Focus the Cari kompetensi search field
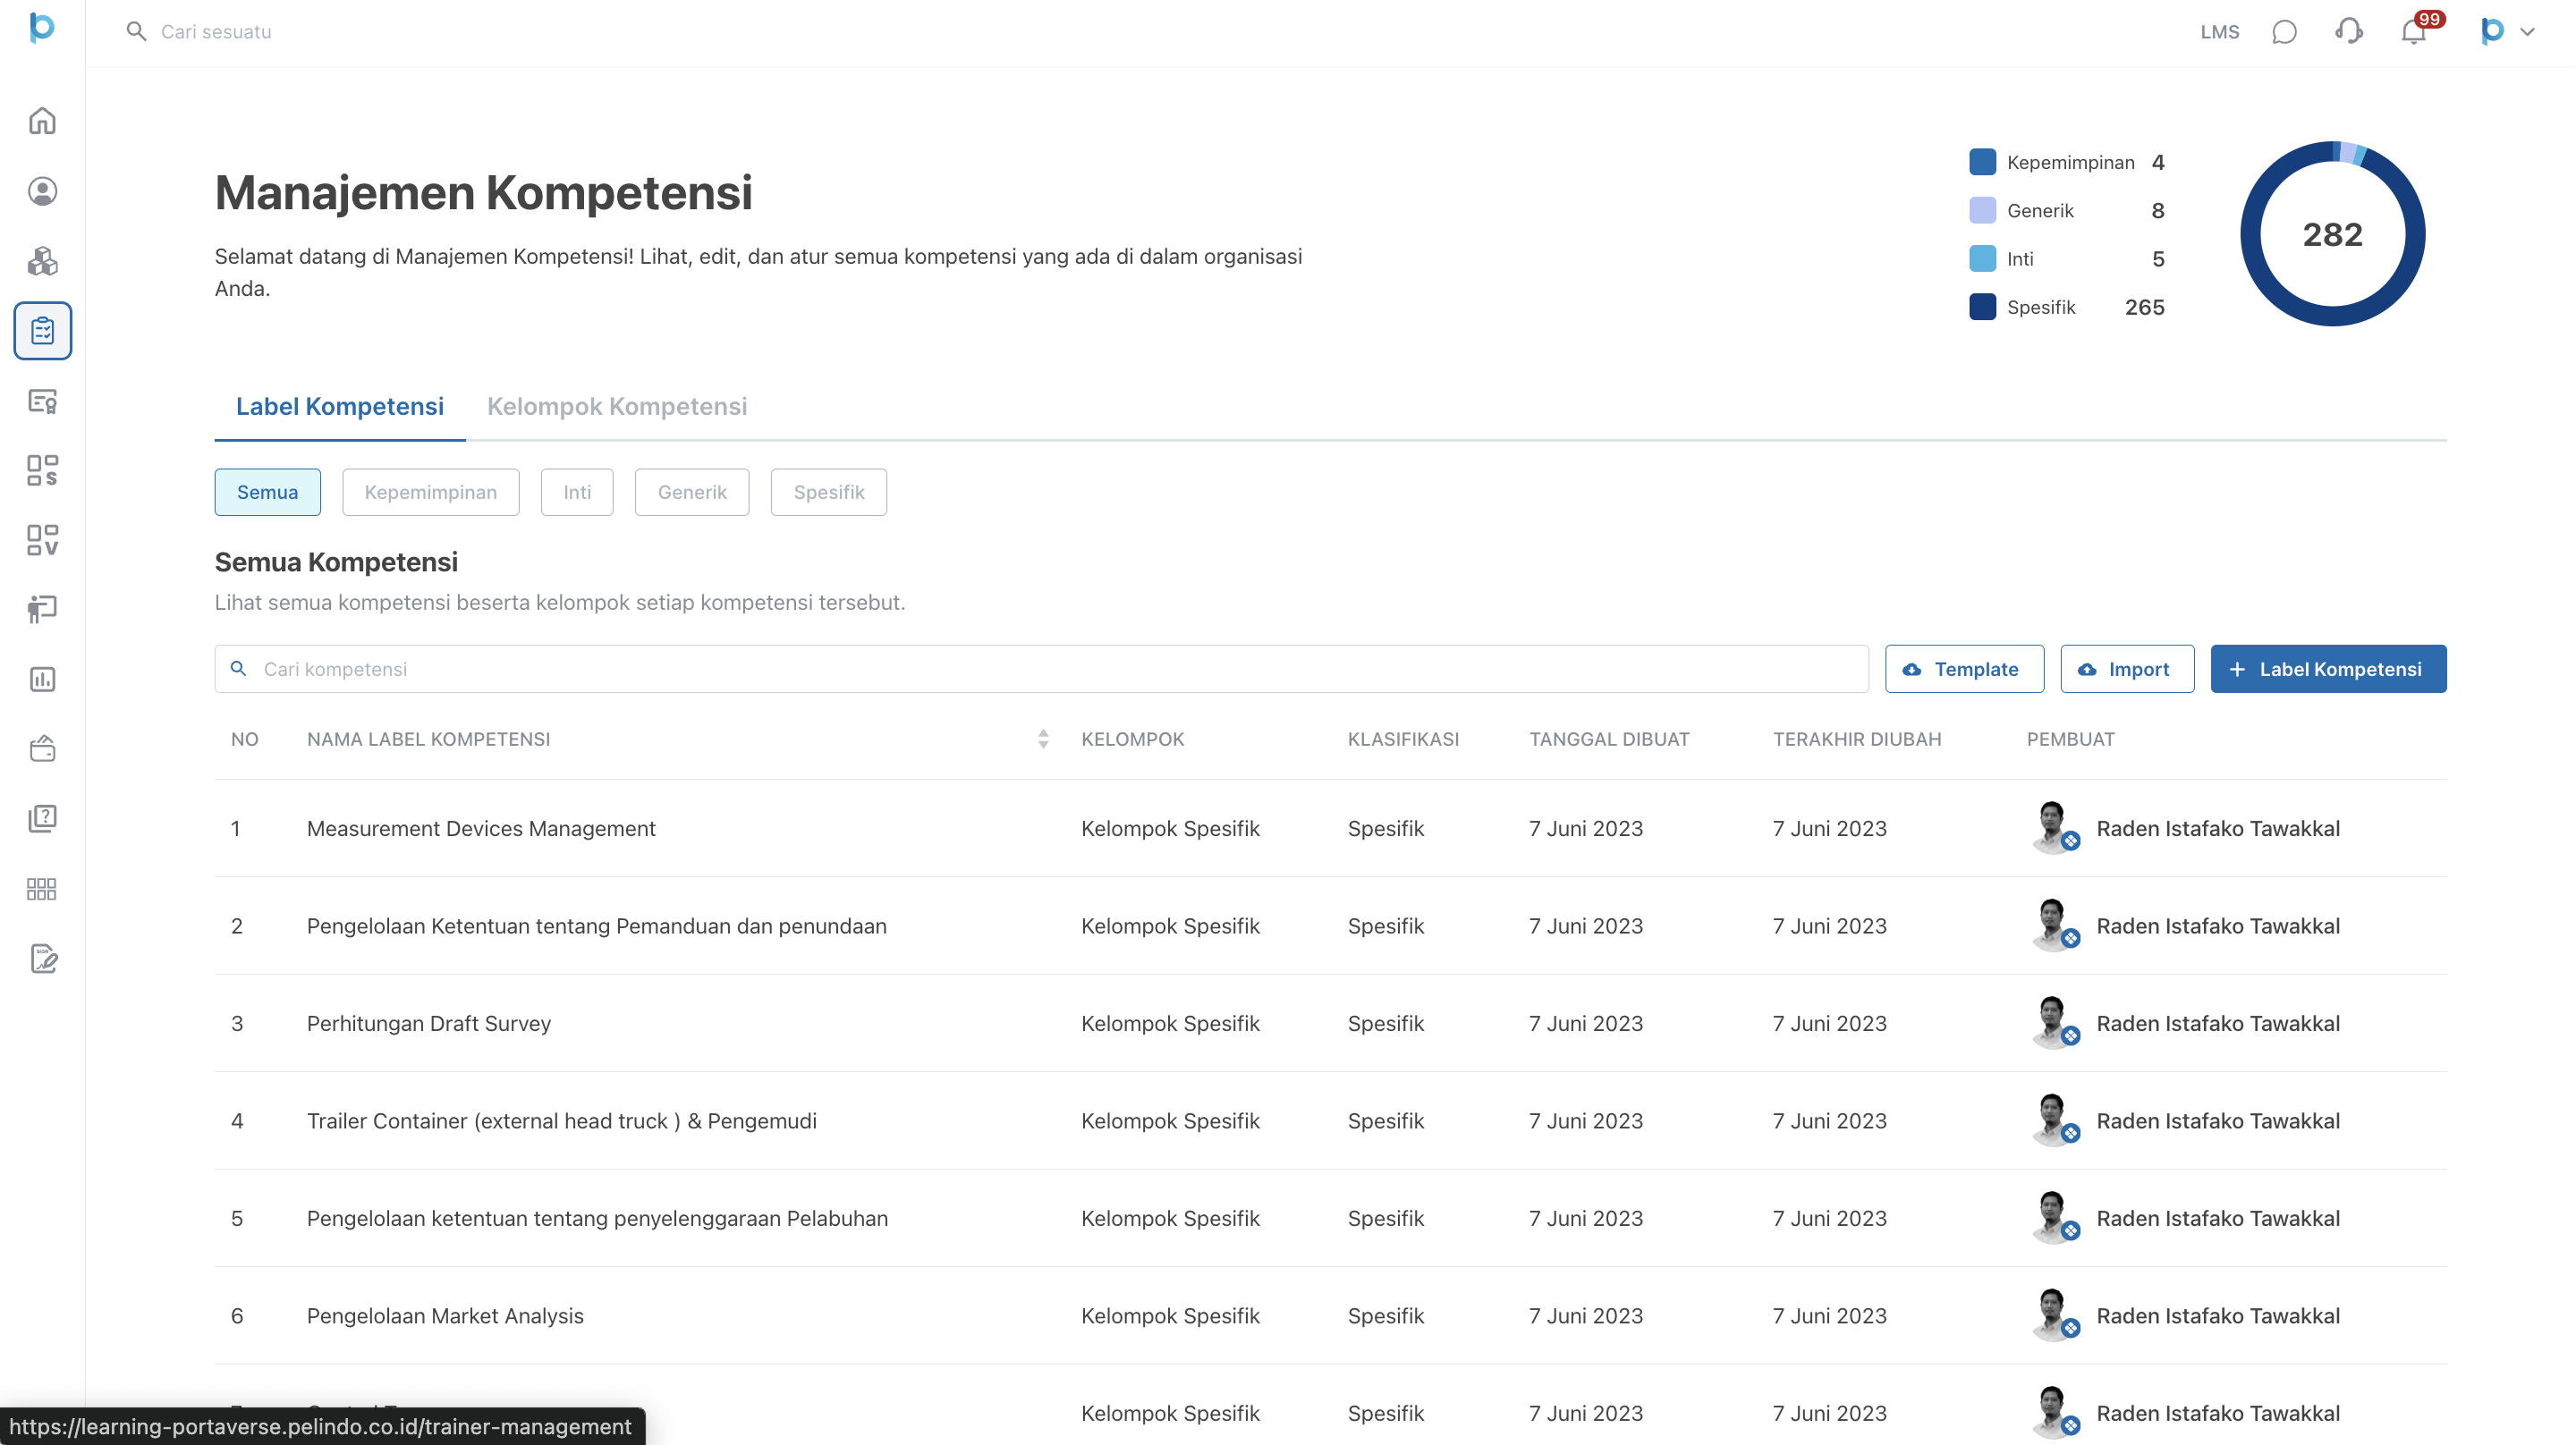Image resolution: width=2576 pixels, height=1445 pixels. [x=1040, y=669]
